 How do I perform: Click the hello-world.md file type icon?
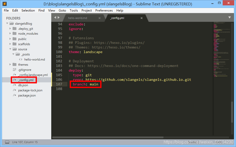click(x=21, y=60)
